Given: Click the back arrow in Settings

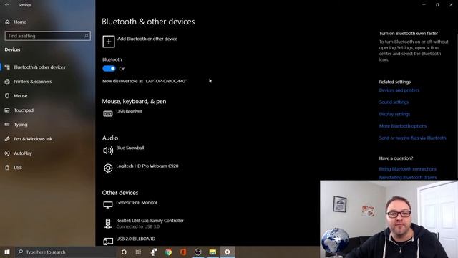Looking at the screenshot, I should (x=6, y=5).
